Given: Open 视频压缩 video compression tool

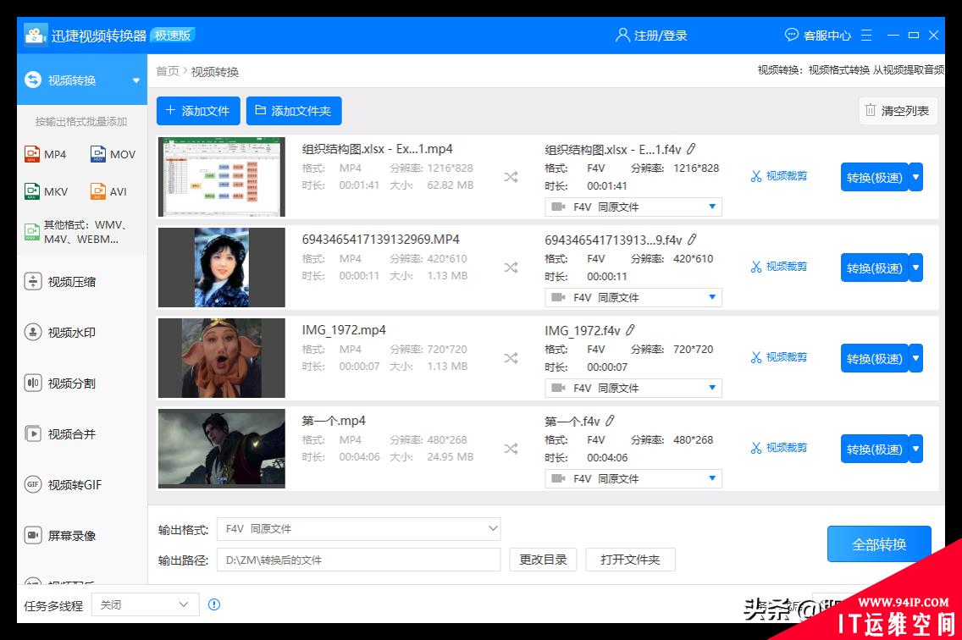Looking at the screenshot, I should [x=60, y=282].
